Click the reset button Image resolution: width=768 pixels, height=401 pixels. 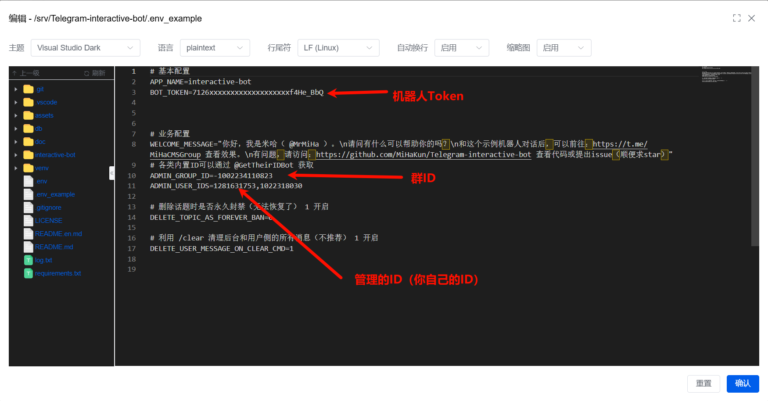tap(703, 383)
